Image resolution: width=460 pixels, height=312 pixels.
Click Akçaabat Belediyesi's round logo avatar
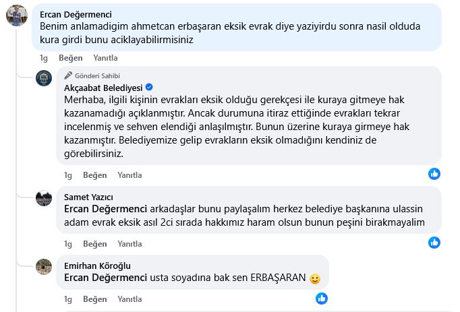45,77
